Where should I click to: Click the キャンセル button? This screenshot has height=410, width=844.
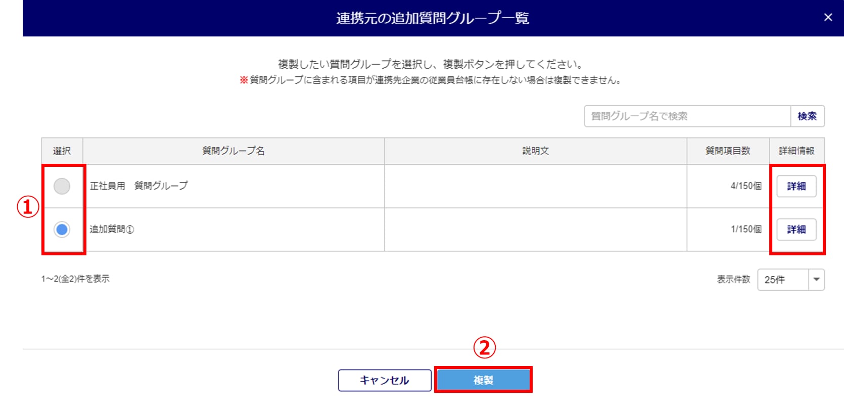point(384,380)
